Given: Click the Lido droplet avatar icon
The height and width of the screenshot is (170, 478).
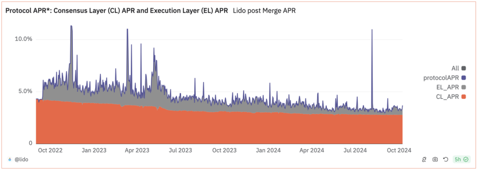Looking at the screenshot, I should tap(10, 159).
